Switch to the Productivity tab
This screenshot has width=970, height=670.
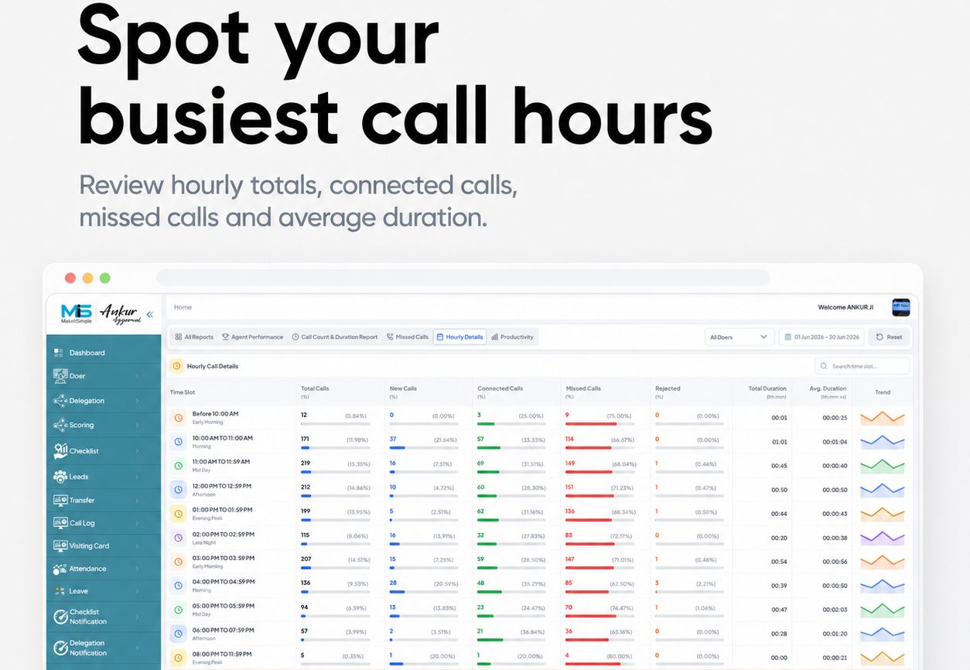click(512, 337)
